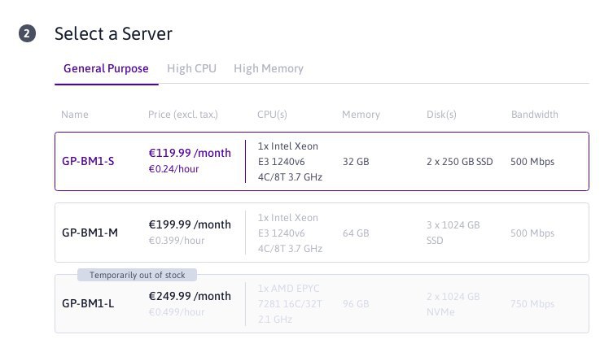The height and width of the screenshot is (348, 613).
Task: Click the Price (excl. tax.) column header
Action: click(x=183, y=115)
